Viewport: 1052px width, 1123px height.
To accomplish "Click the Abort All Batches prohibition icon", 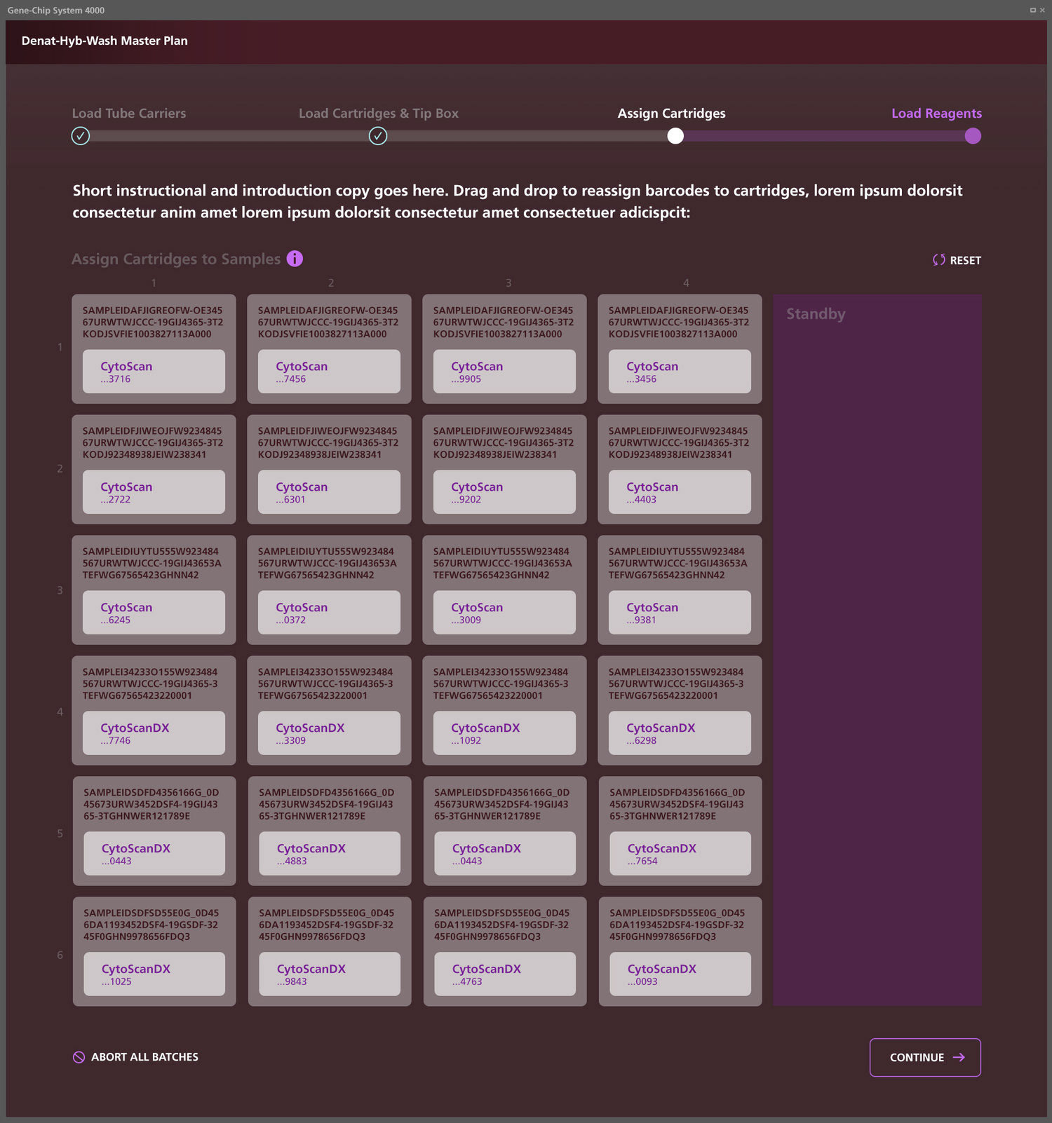I will click(x=79, y=1057).
